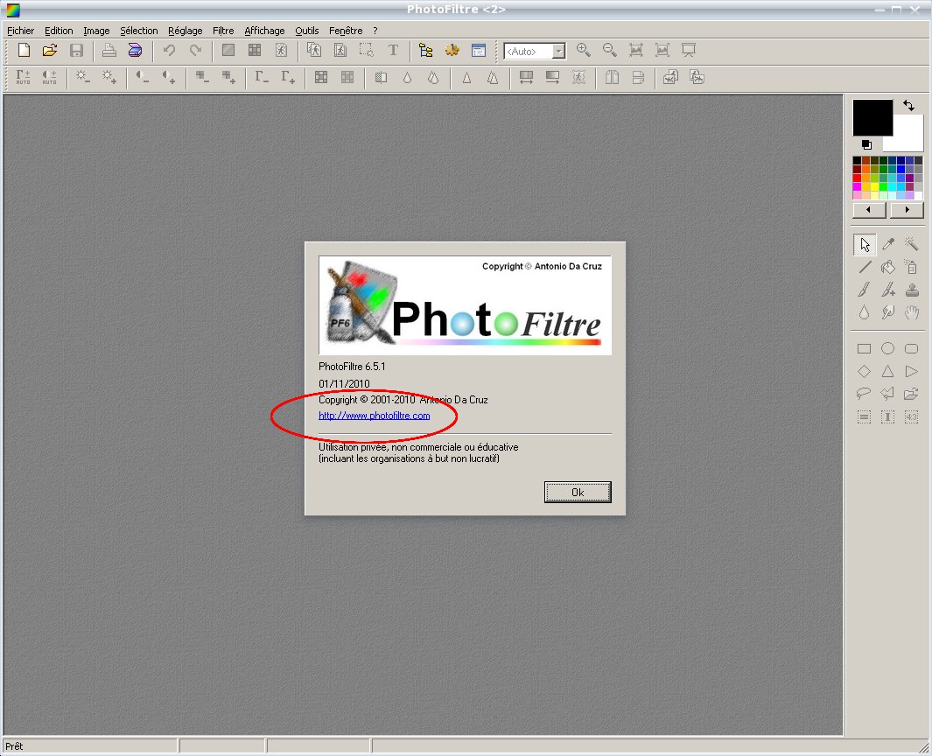The width and height of the screenshot is (932, 756).
Task: Click the Advanced brush tool
Action: click(x=888, y=290)
